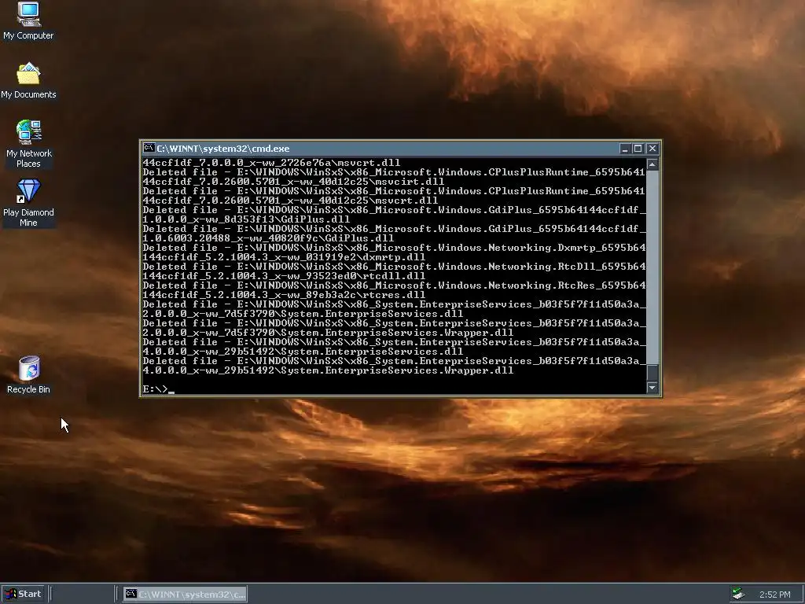
Task: Click the 7.0.2600.5701 msvcrt.dll line
Action: [x=290, y=201]
